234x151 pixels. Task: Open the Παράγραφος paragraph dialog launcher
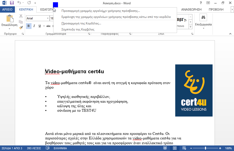pyautogui.click(x=130, y=34)
